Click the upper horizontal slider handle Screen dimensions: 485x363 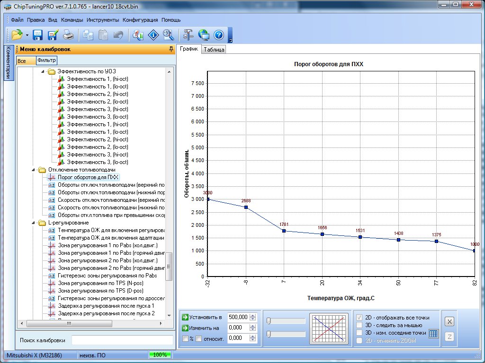269,321
